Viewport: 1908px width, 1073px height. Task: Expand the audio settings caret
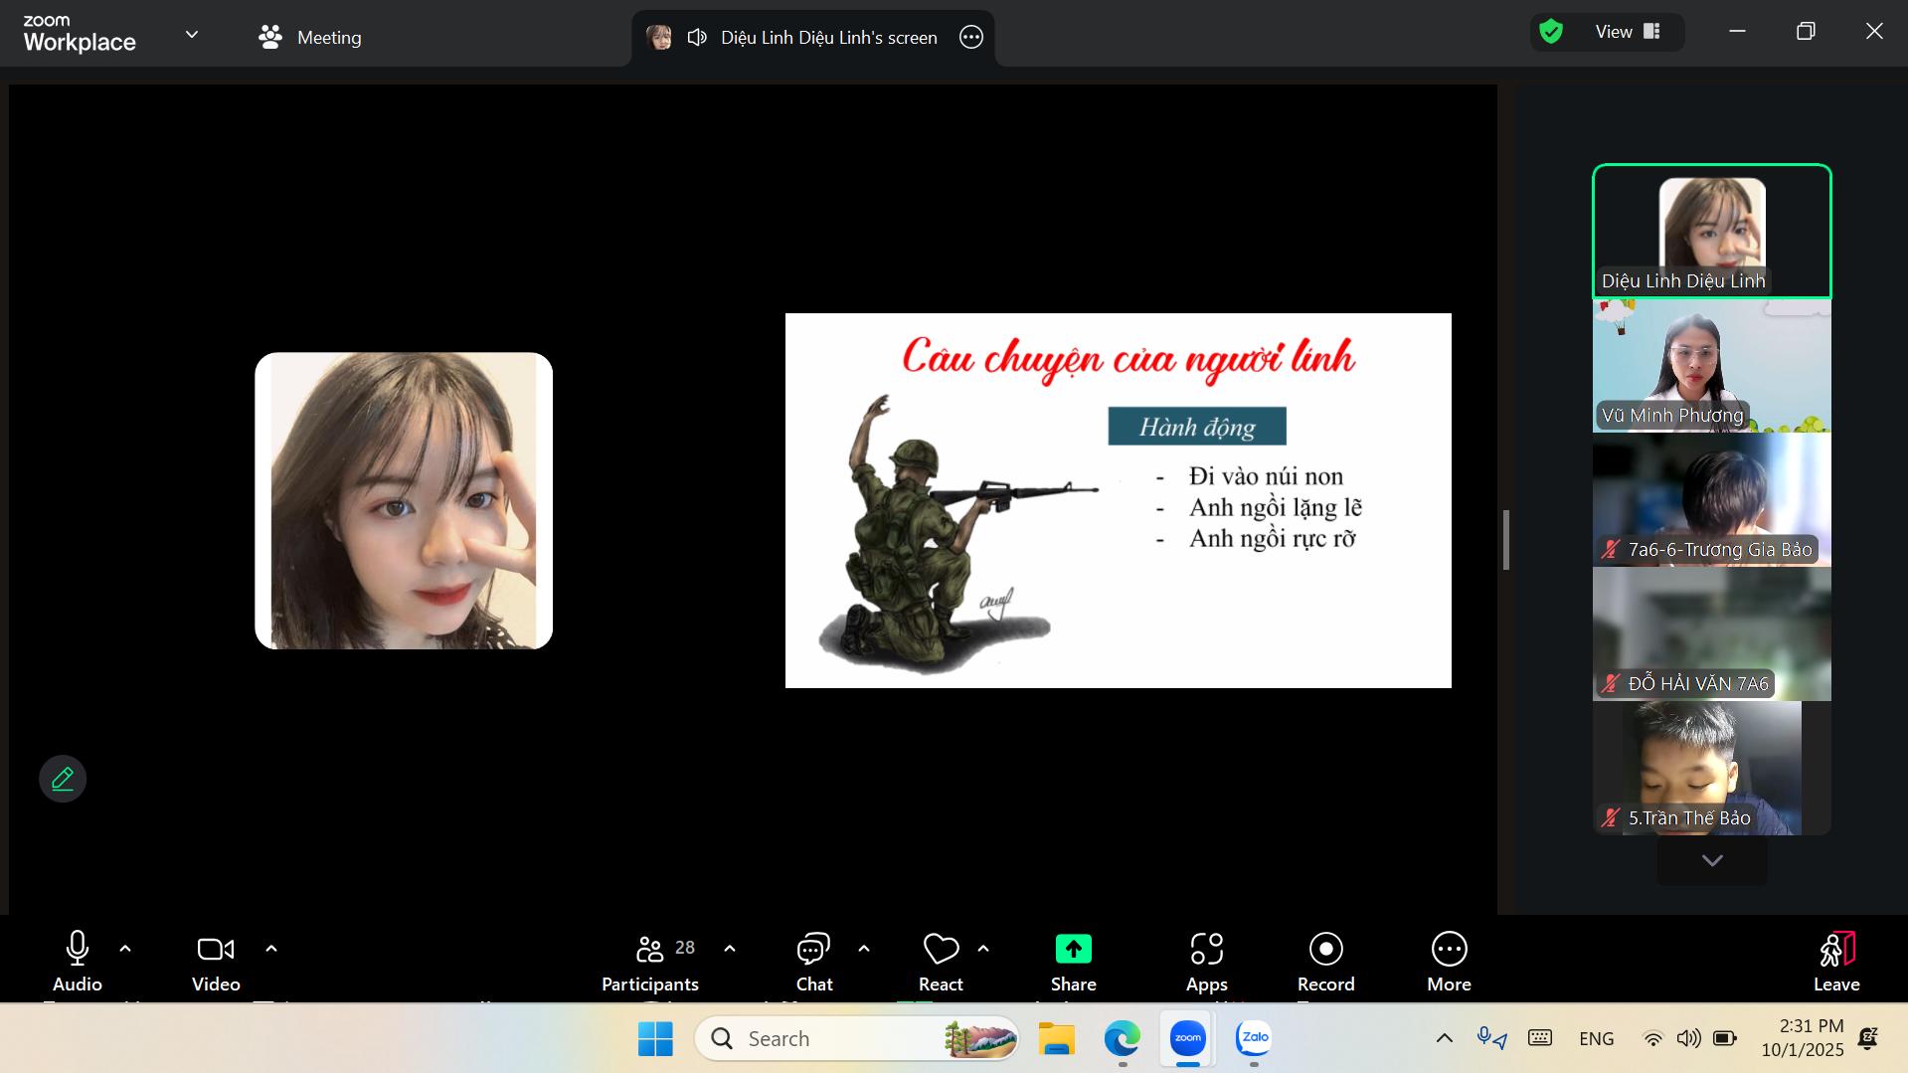pos(125,949)
